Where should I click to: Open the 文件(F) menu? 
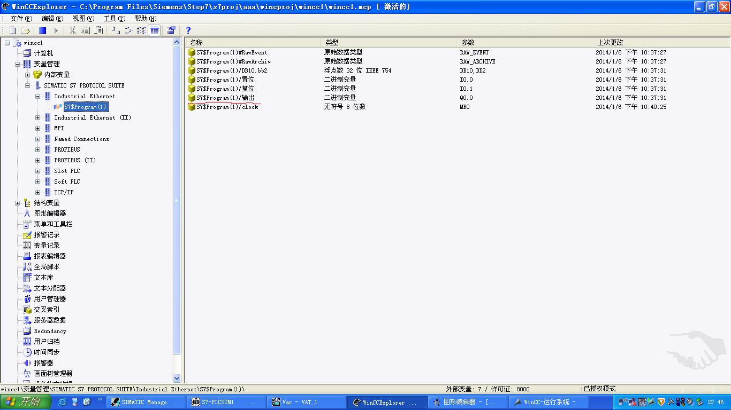21,18
